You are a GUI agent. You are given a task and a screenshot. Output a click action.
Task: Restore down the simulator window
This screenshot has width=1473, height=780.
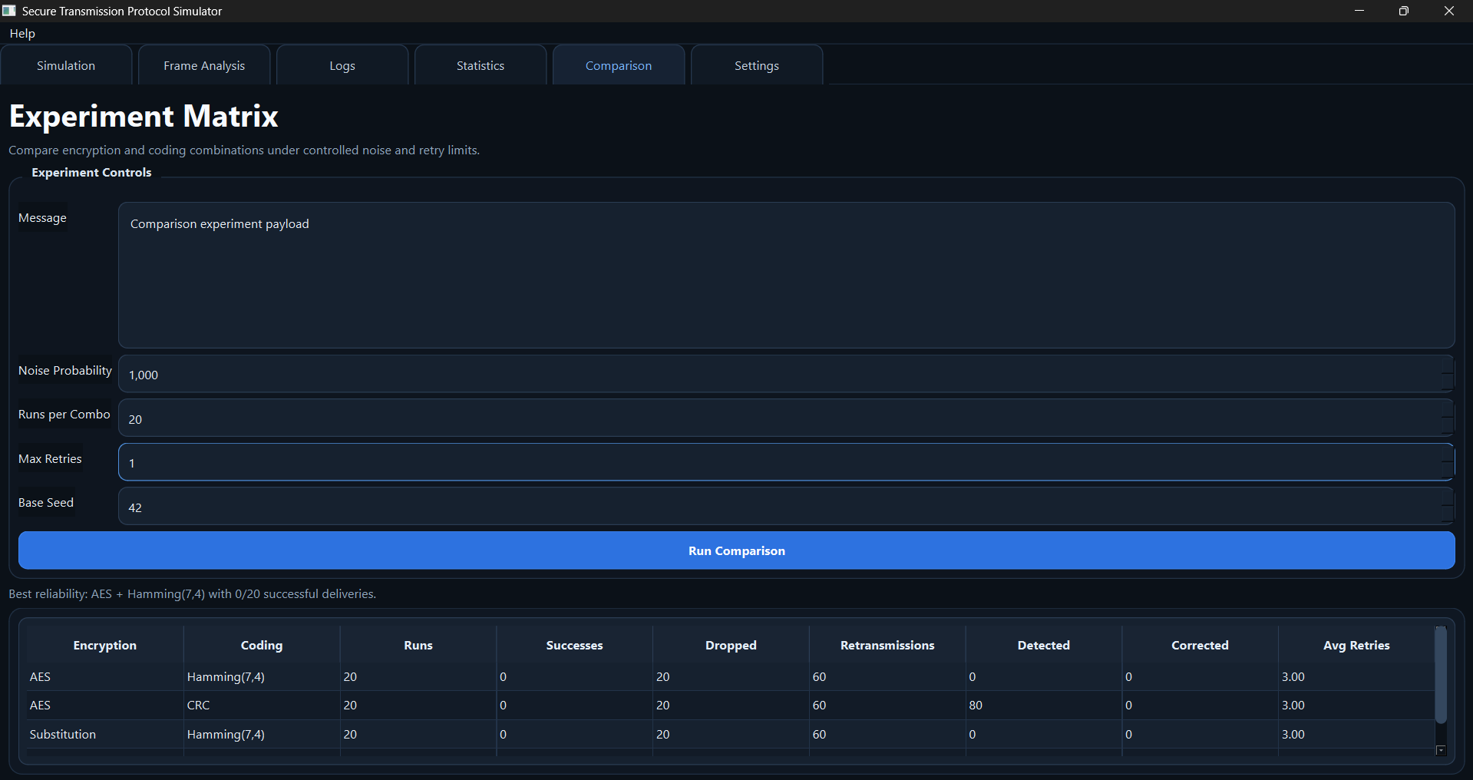(1404, 11)
